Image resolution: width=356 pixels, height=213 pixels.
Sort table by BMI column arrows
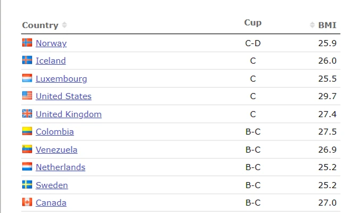click(x=312, y=25)
